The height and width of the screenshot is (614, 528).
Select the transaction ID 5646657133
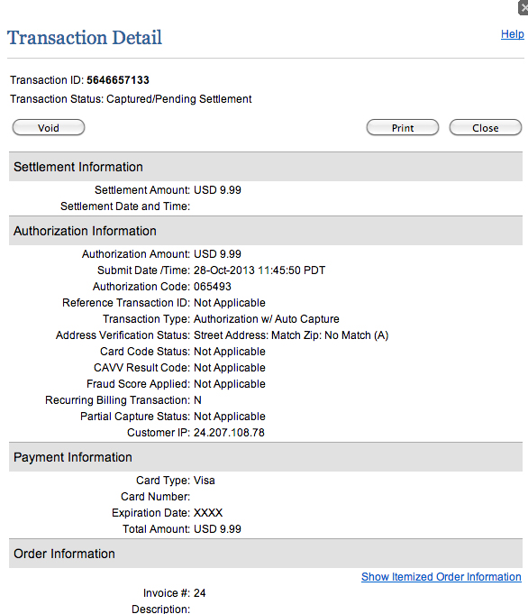(118, 80)
